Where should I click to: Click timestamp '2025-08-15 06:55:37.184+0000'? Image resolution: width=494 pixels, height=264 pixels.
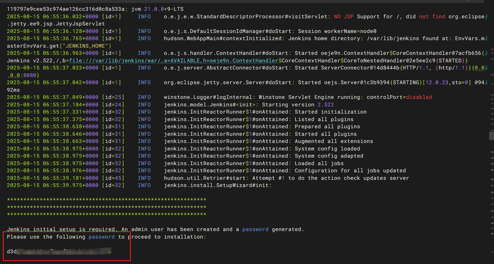coord(53,105)
